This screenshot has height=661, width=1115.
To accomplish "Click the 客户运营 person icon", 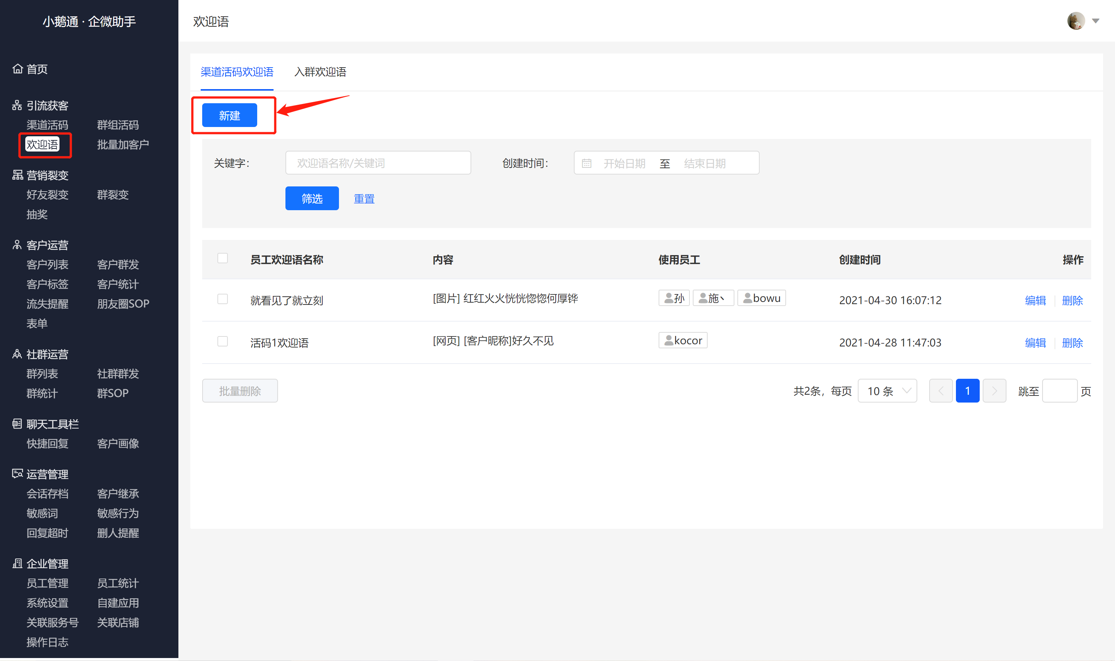I will 17,245.
